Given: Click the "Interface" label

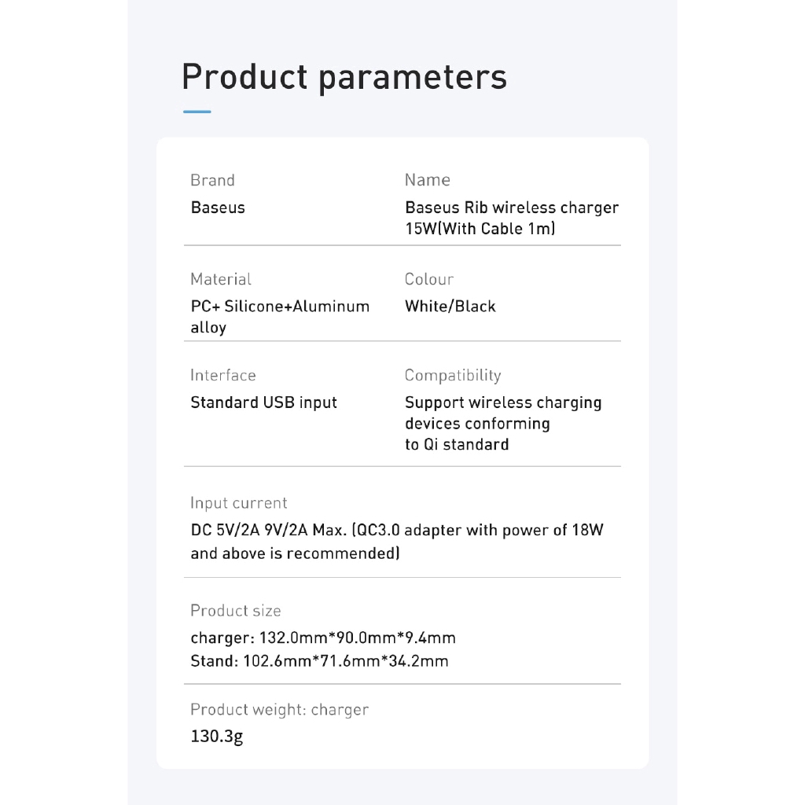Looking at the screenshot, I should 223,375.
